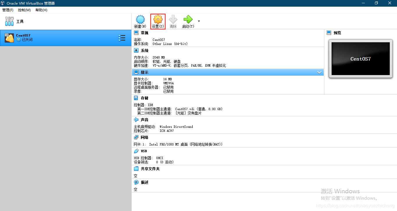397x211 pixels.
Task: Click the USB section icon
Action: [x=136, y=151]
